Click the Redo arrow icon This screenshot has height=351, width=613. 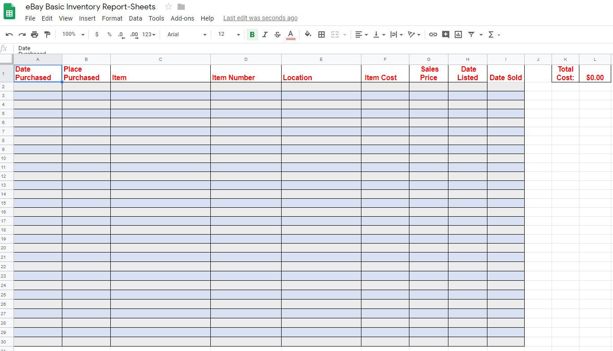click(22, 34)
